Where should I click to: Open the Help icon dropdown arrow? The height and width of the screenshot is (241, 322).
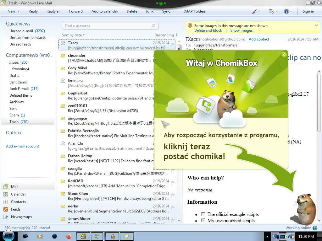291,12
